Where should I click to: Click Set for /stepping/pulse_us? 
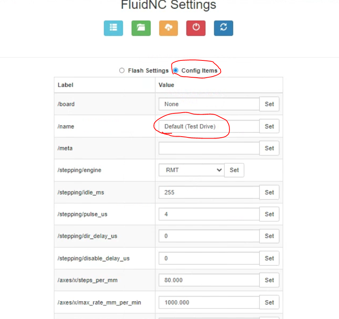269,214
